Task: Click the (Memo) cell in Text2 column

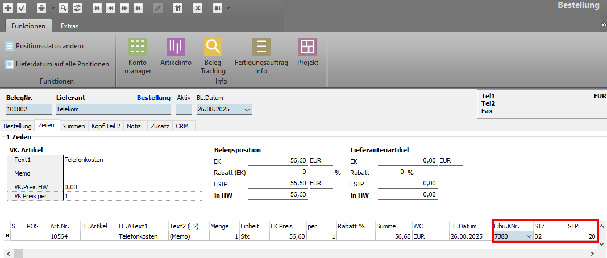Action: (x=189, y=236)
